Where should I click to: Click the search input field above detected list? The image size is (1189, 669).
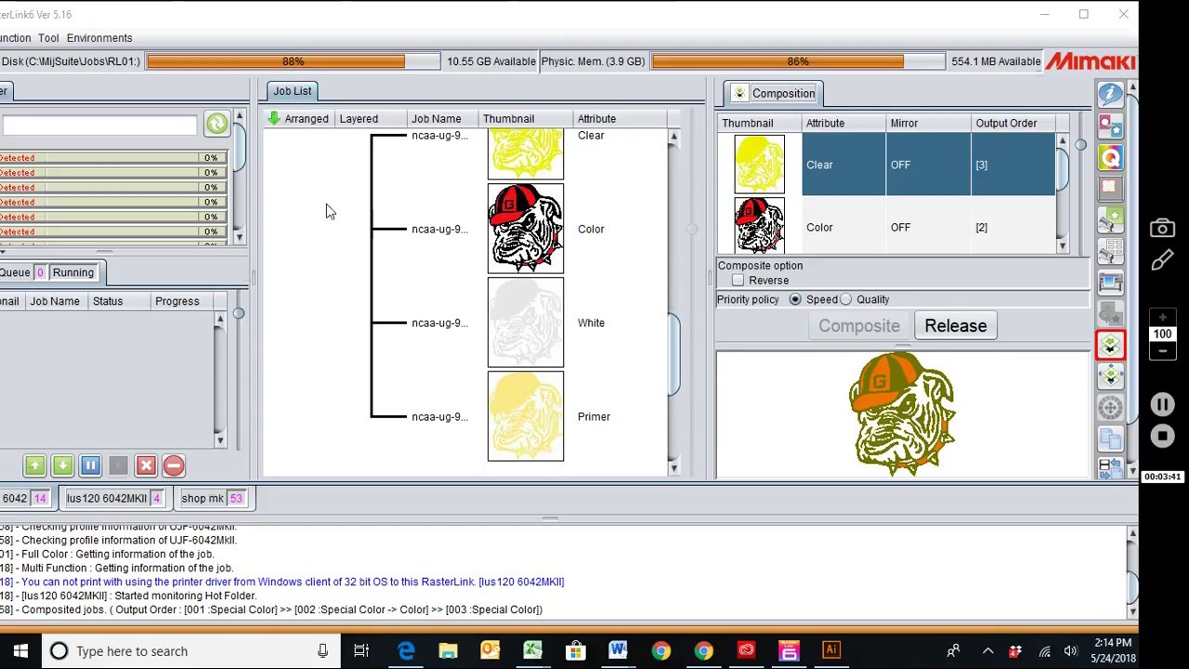point(98,125)
